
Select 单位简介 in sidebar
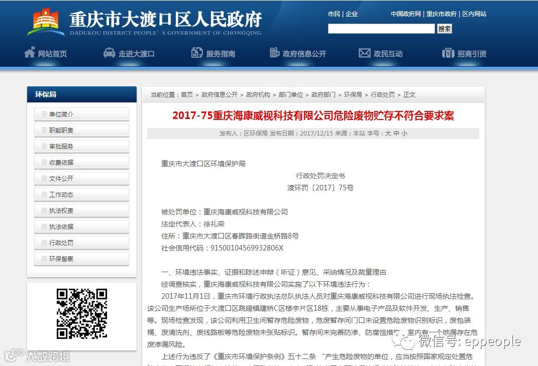point(82,114)
